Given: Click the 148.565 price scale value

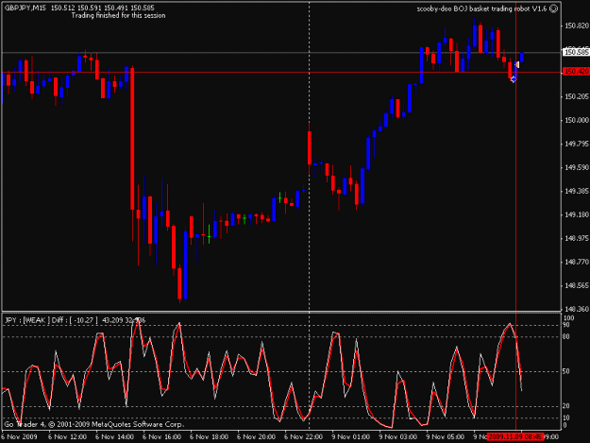Looking at the screenshot, I should pos(577,285).
